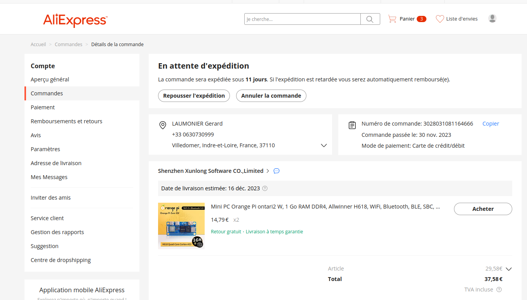
Task: Select Remboursements et retours menu item
Action: pos(66,121)
